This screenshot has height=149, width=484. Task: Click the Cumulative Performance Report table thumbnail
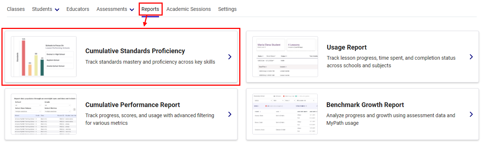coord(44,114)
